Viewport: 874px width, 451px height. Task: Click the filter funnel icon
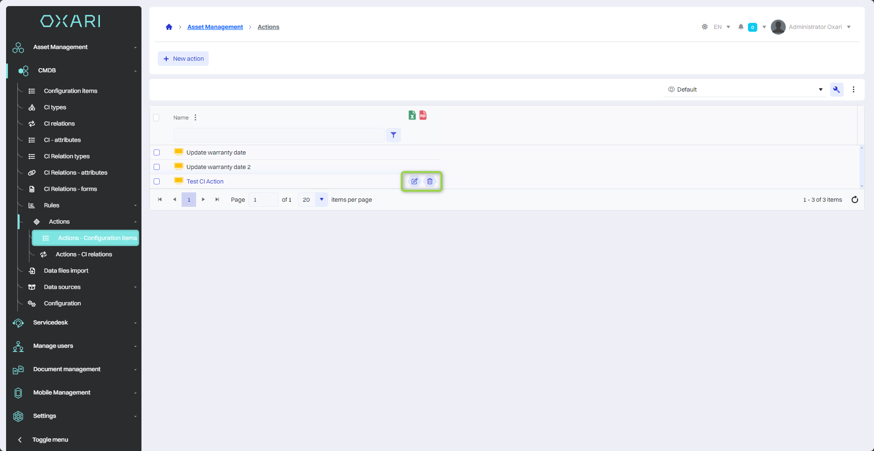point(394,135)
